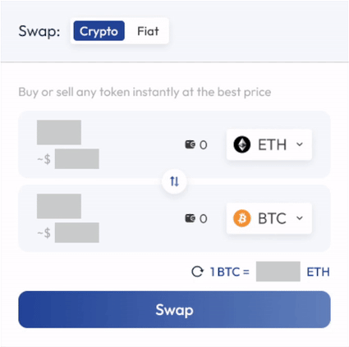Click the Bitcoin logo icon
349x347 pixels.
tap(242, 218)
